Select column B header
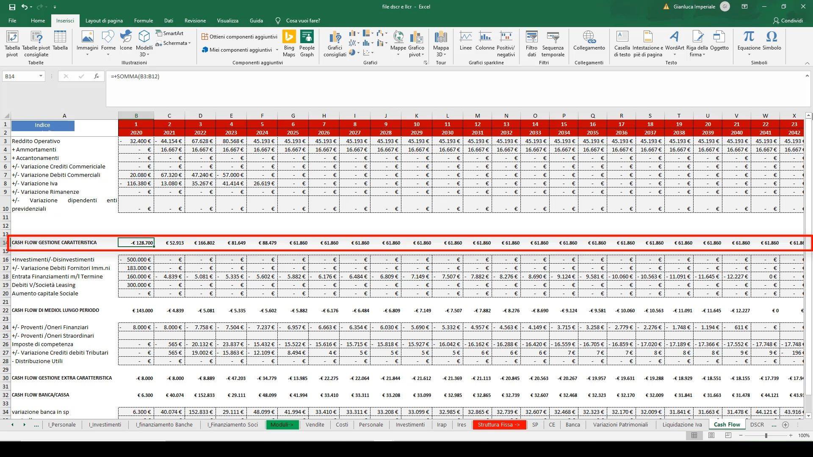 136,116
